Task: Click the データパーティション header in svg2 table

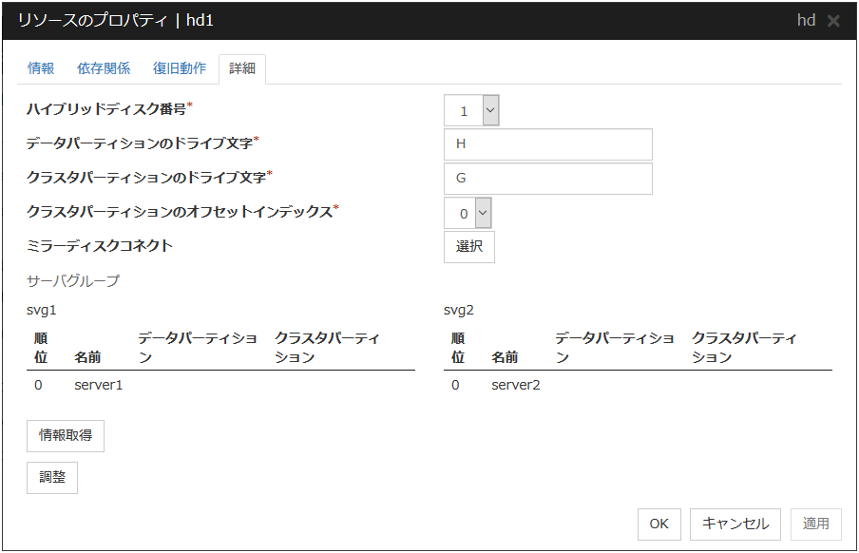Action: [x=614, y=348]
